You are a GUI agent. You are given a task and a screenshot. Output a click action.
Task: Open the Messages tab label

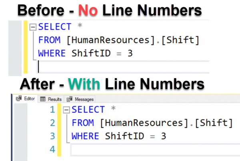(x=84, y=99)
